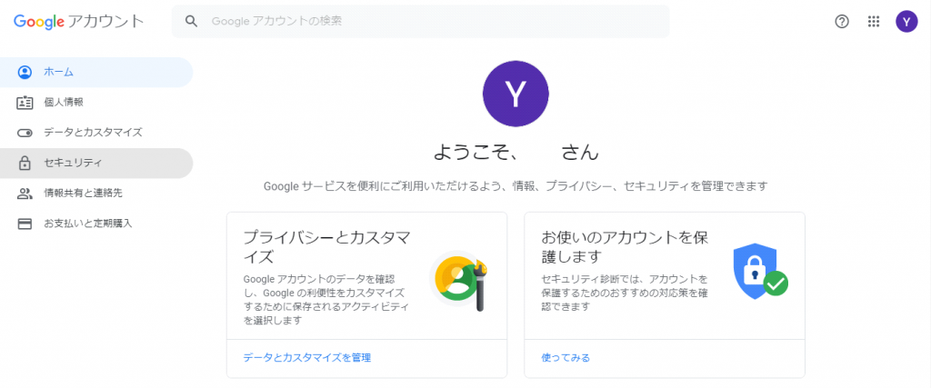Click the ホーム person icon in sidebar
Image resolution: width=931 pixels, height=388 pixels.
click(25, 73)
